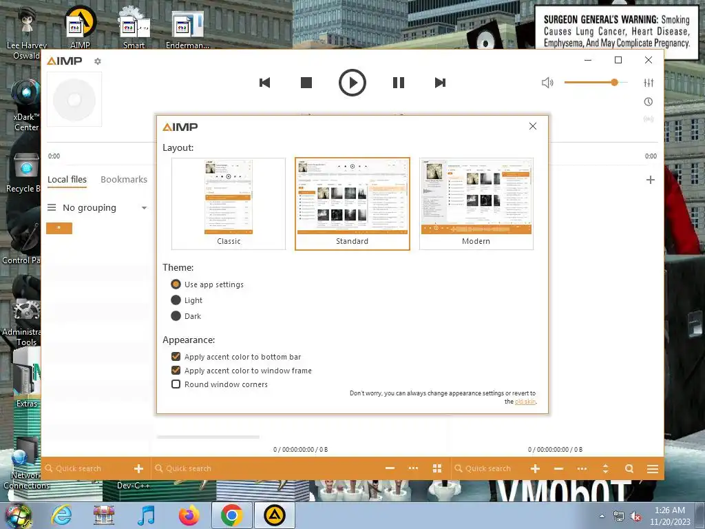This screenshot has height=529, width=705.
Task: Start playback with the Play button
Action: [x=352, y=83]
